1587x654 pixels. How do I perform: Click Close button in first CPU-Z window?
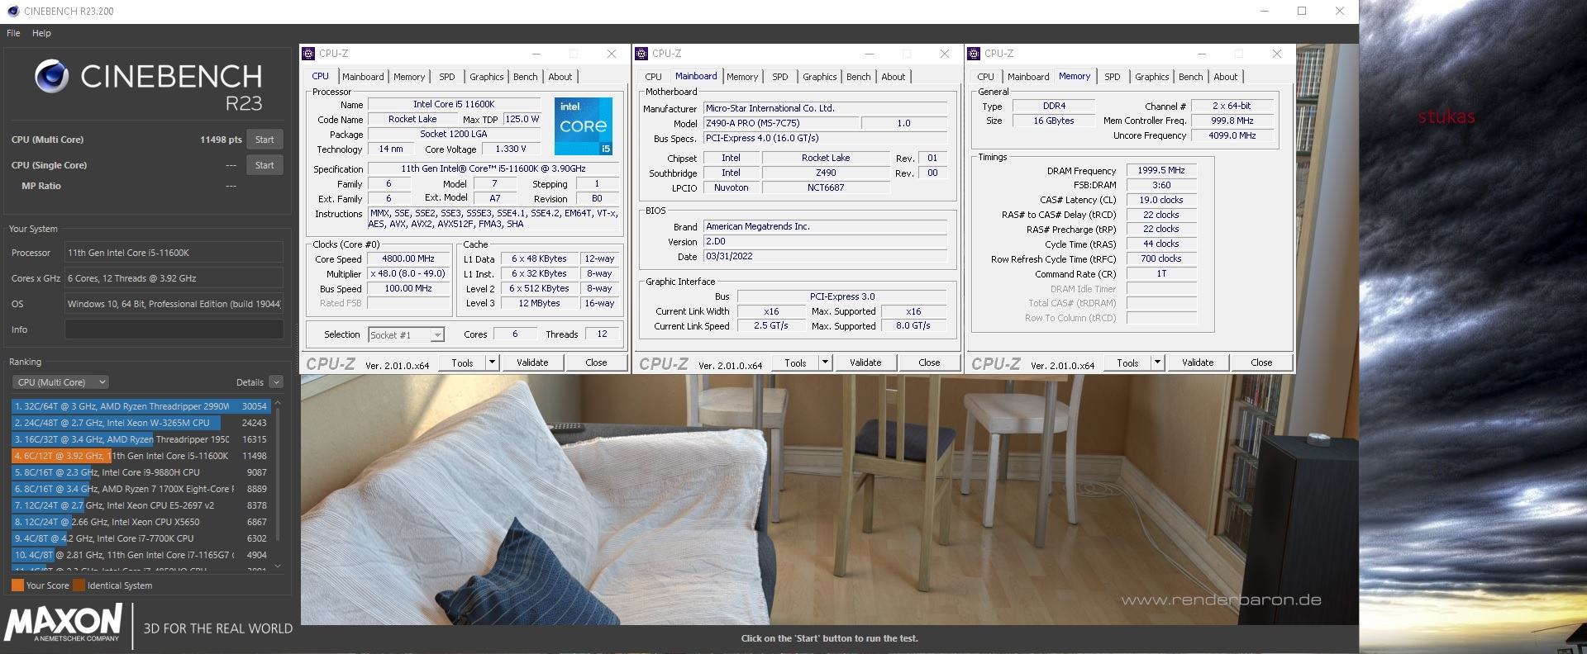tap(596, 363)
